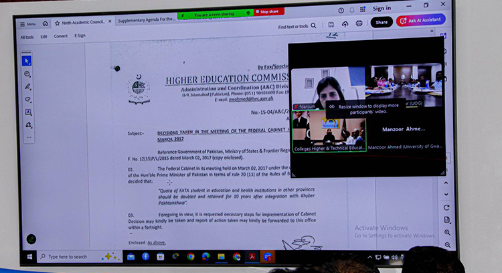The width and height of the screenshot is (502, 273).
Task: Click the Find text search magnifier
Action: 313,26
